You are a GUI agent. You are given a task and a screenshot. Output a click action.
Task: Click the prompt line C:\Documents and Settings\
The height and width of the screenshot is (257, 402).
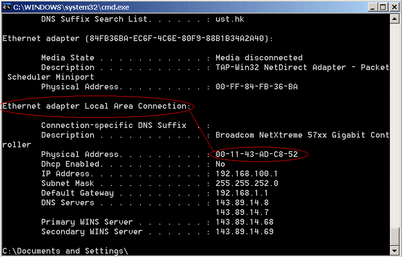(65, 251)
